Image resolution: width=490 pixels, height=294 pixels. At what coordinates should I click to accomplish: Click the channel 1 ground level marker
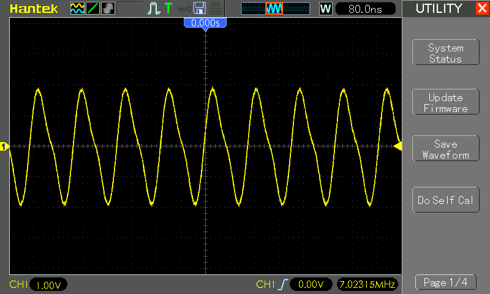[x=4, y=146]
